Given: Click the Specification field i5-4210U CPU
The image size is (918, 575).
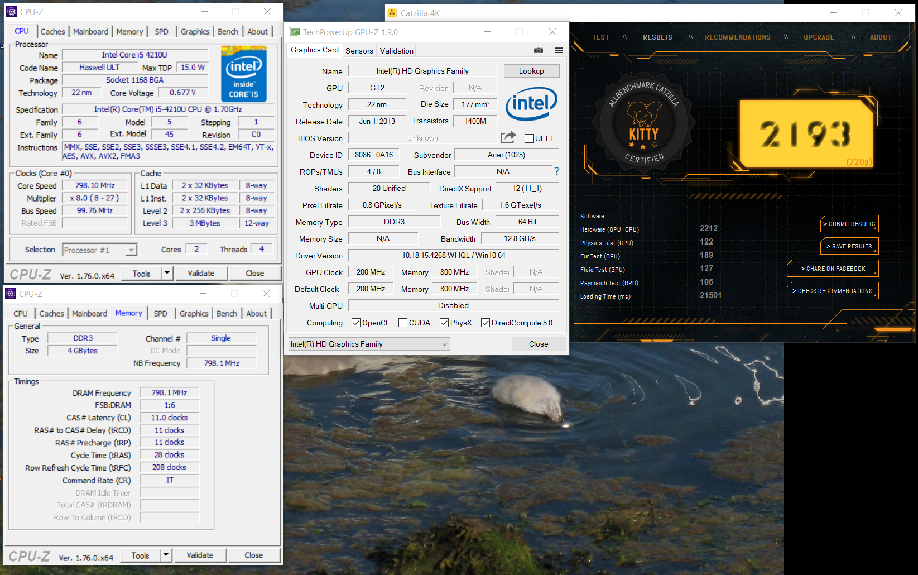Looking at the screenshot, I should pyautogui.click(x=168, y=109).
